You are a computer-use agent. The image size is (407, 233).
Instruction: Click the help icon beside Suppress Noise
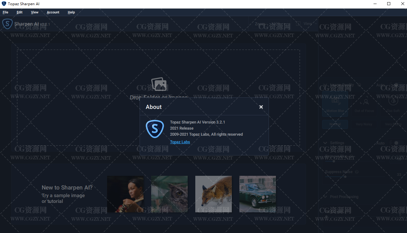tap(357, 172)
